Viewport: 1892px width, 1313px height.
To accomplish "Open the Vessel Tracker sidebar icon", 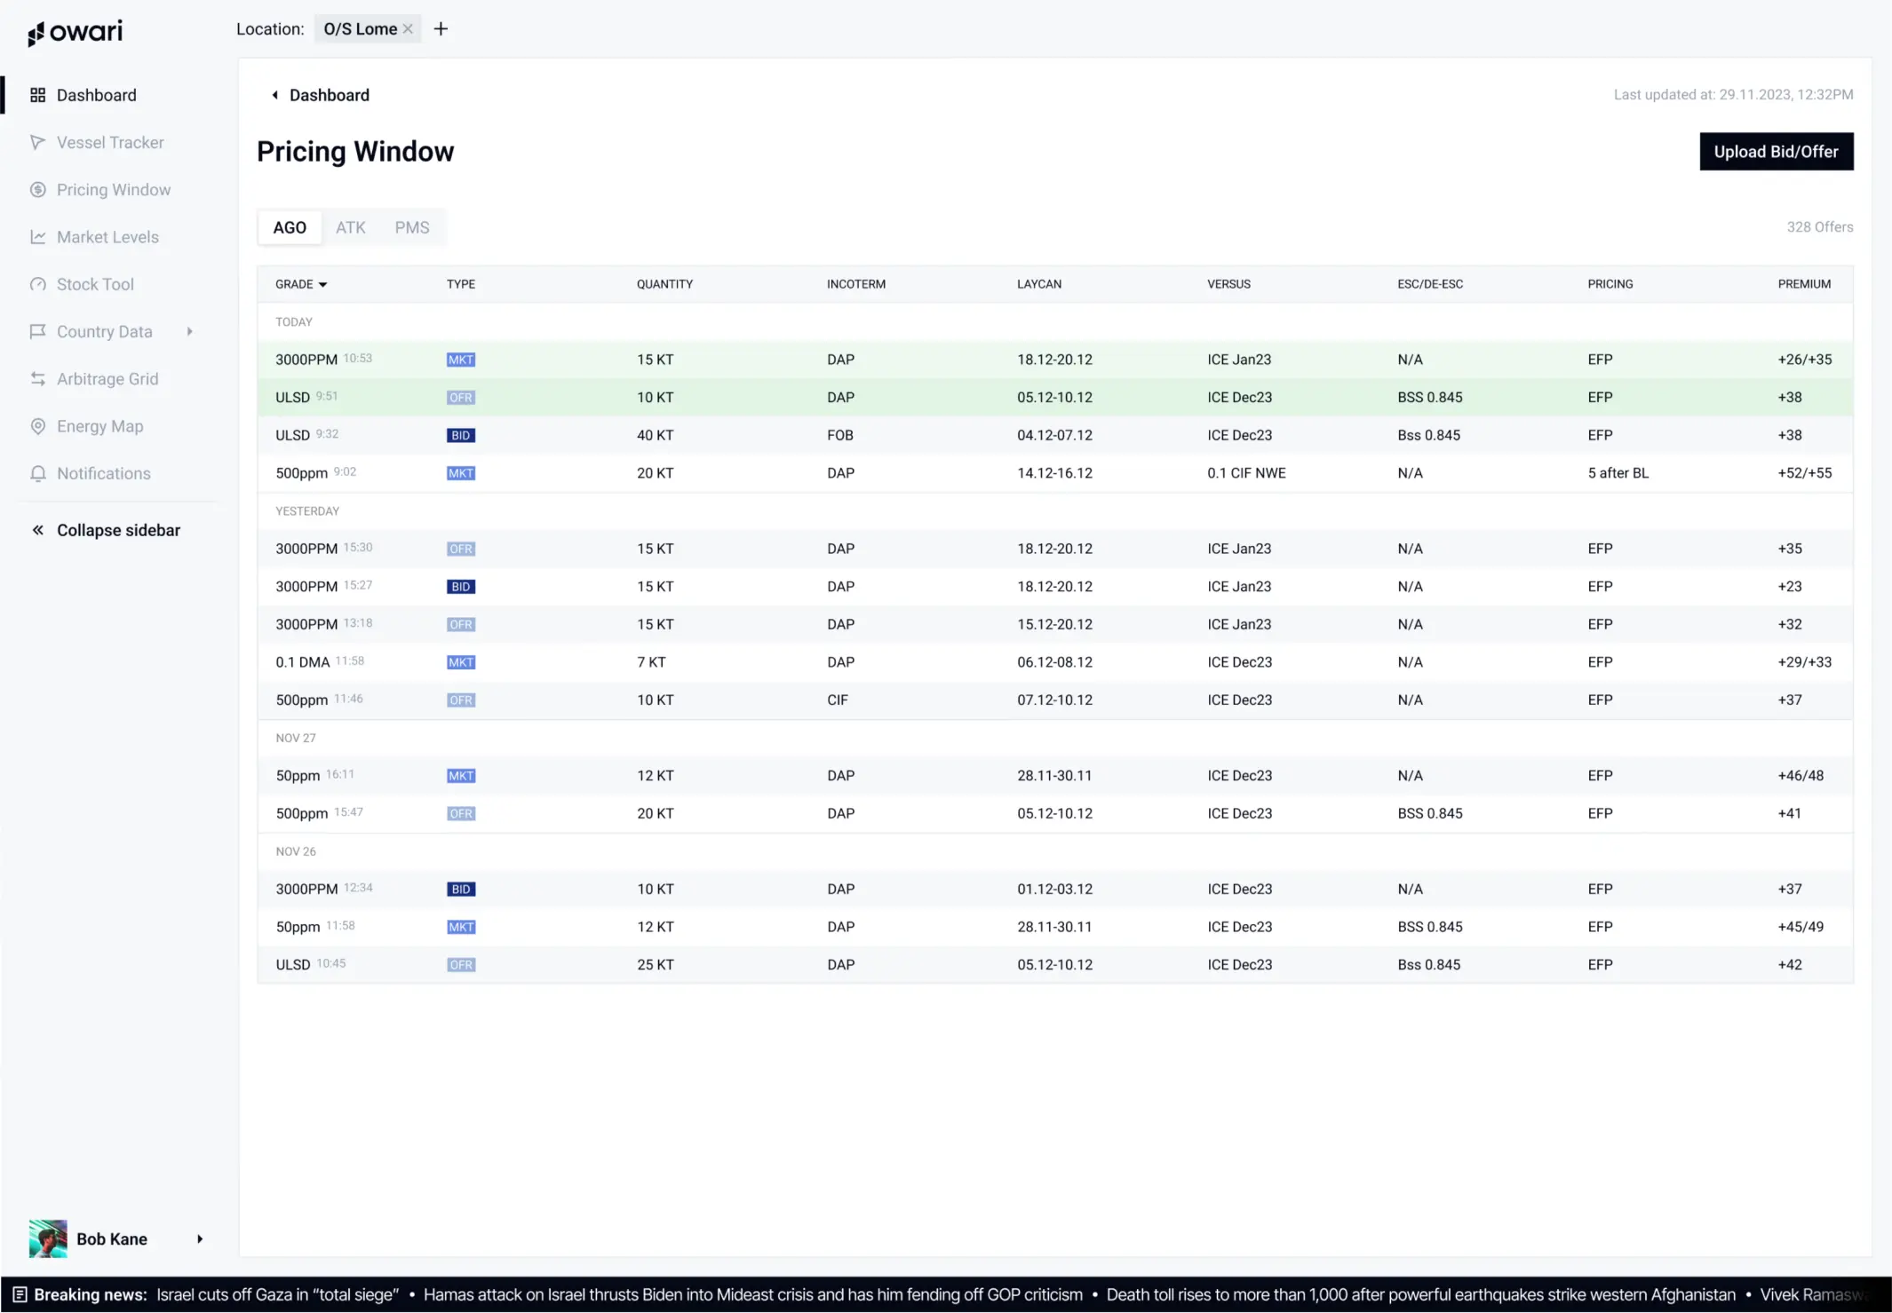I will [x=37, y=142].
